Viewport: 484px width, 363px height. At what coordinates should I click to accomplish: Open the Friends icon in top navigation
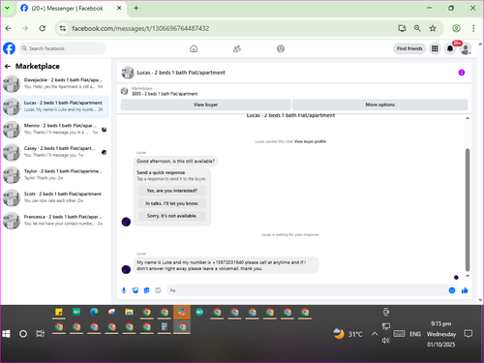[x=237, y=48]
